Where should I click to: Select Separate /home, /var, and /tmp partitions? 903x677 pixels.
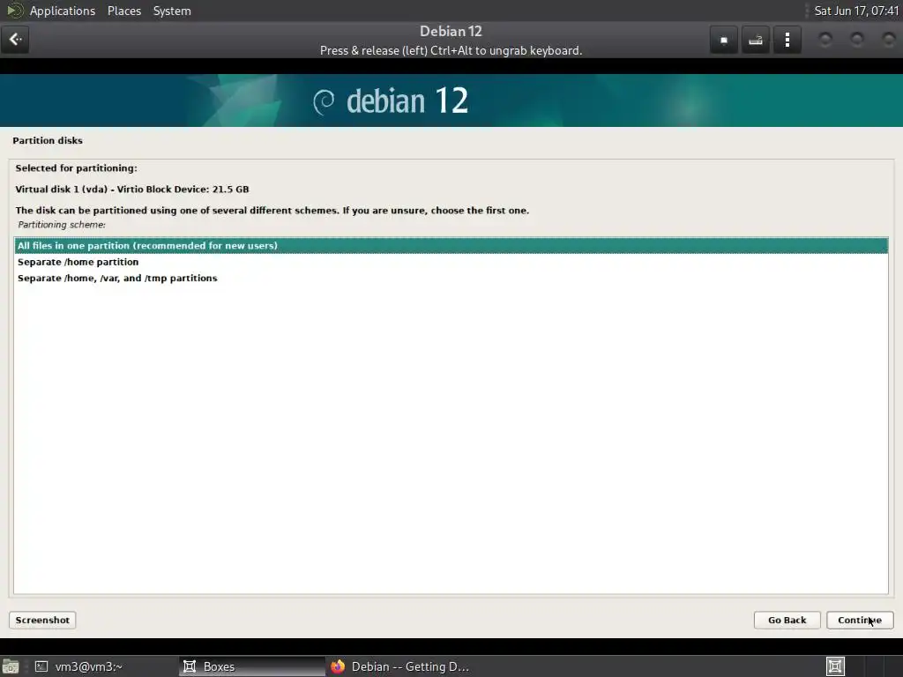tap(451, 278)
